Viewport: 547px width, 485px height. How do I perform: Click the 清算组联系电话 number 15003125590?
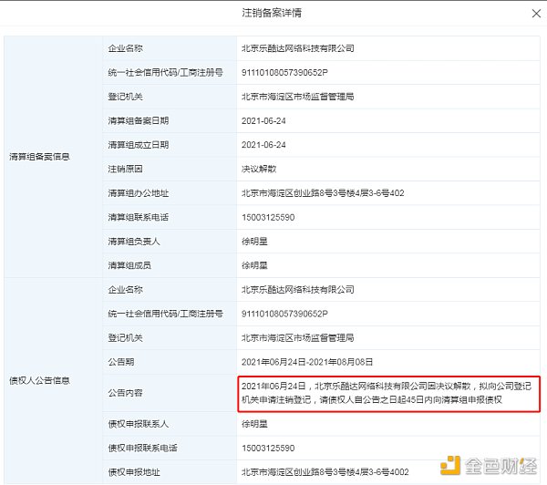268,217
